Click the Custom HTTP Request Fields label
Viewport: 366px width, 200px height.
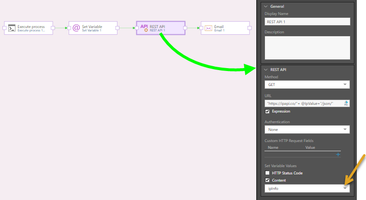coord(289,141)
